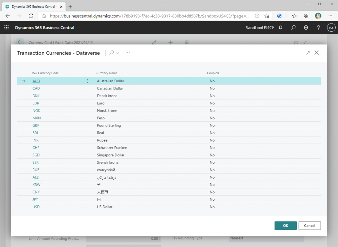Open the Settings gear in header
The width and height of the screenshot is (338, 247).
point(306,28)
